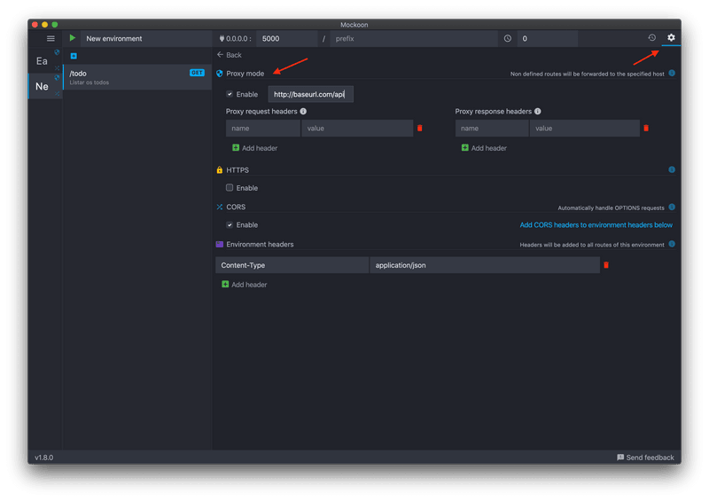The image size is (709, 501).
Task: Add CORS headers to environment headers link
Action: [x=596, y=225]
